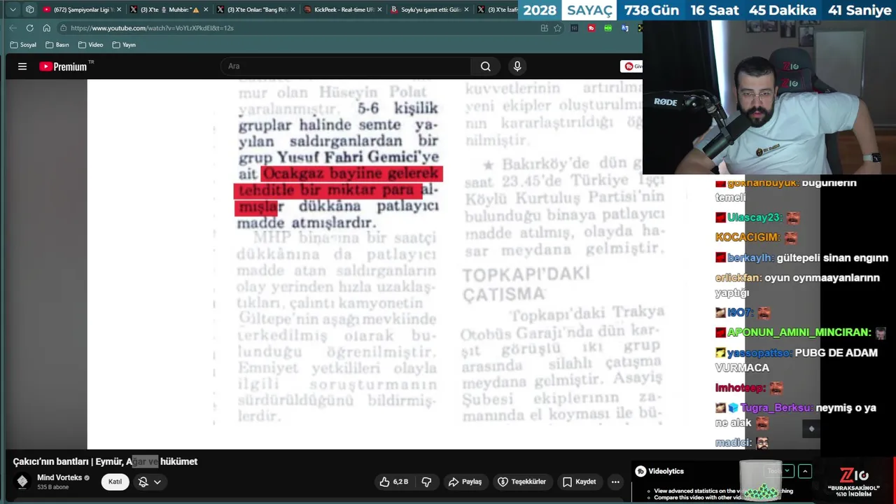Share the video via Paylaş
Viewport: 896px width, 504px height.
coord(465,482)
